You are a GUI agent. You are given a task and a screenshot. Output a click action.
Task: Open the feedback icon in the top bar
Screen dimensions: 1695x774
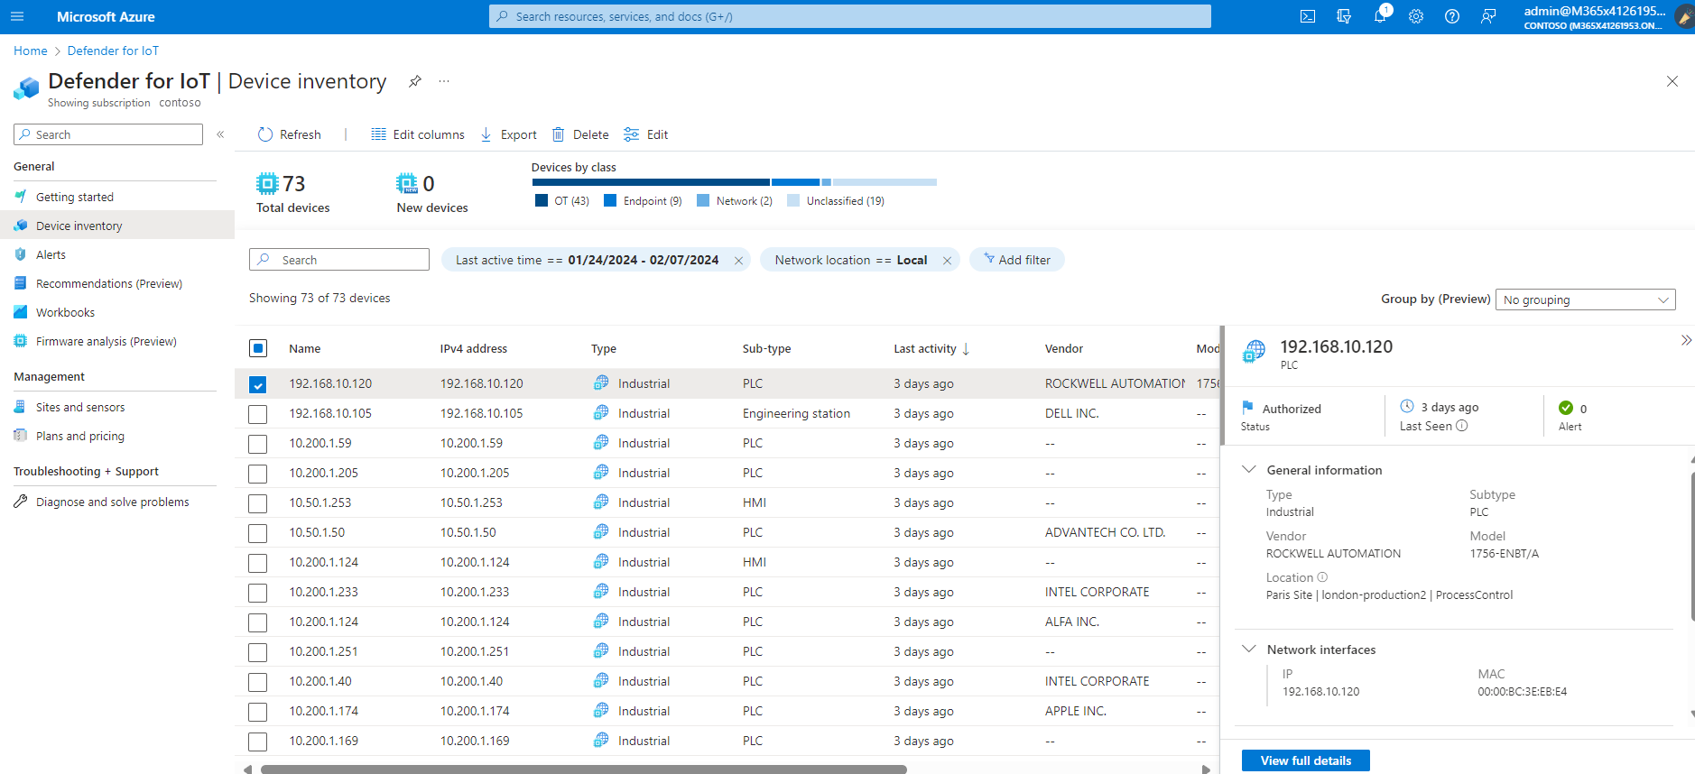[1488, 16]
